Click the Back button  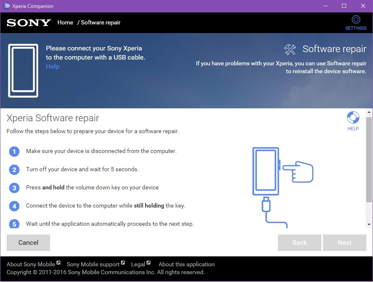point(299,243)
